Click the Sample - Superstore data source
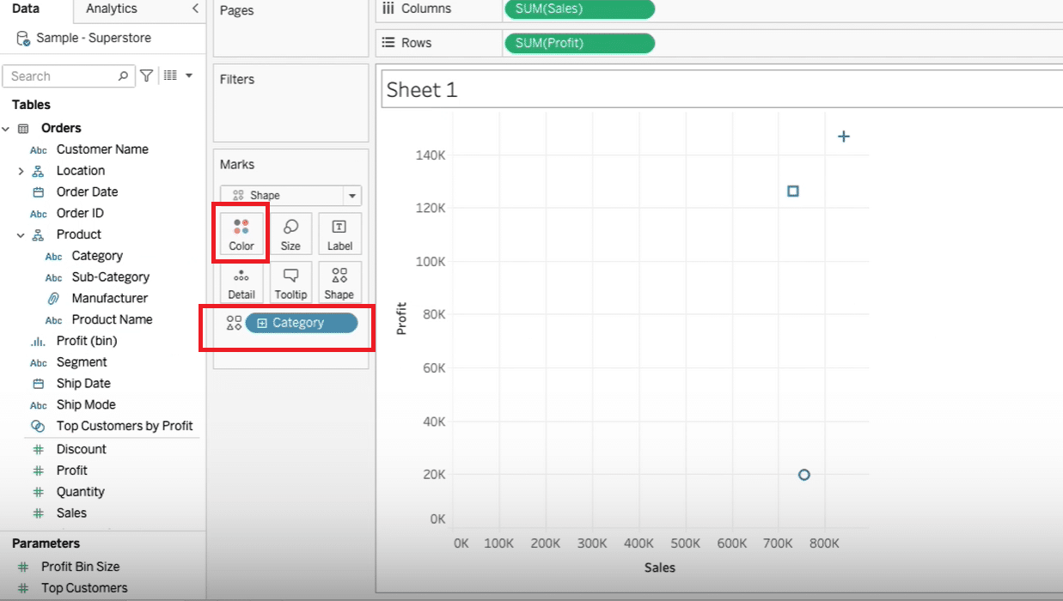Screen dimensions: 1063x601 coord(94,39)
